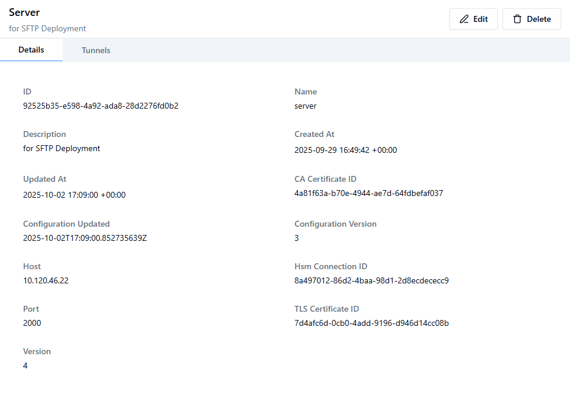
Task: Select the Port value 2000
Action: pyautogui.click(x=32, y=323)
